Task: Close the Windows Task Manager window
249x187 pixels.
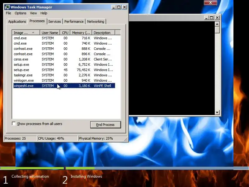Action: [x=125, y=7]
